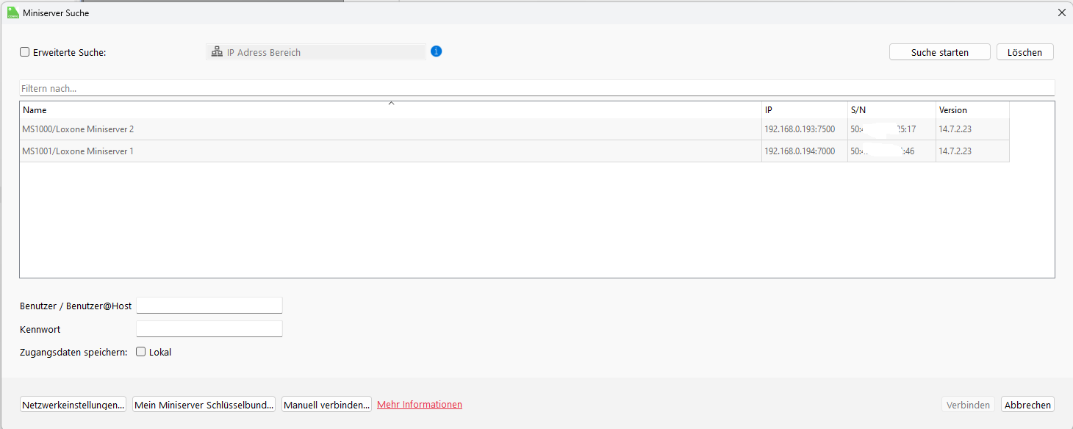Follow the Mehr Informationen link
This screenshot has height=429, width=1073.
click(420, 405)
